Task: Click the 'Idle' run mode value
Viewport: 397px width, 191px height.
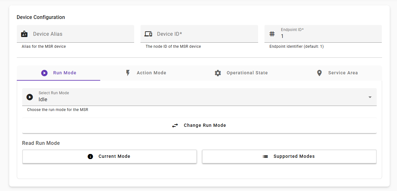Action: 43,100
